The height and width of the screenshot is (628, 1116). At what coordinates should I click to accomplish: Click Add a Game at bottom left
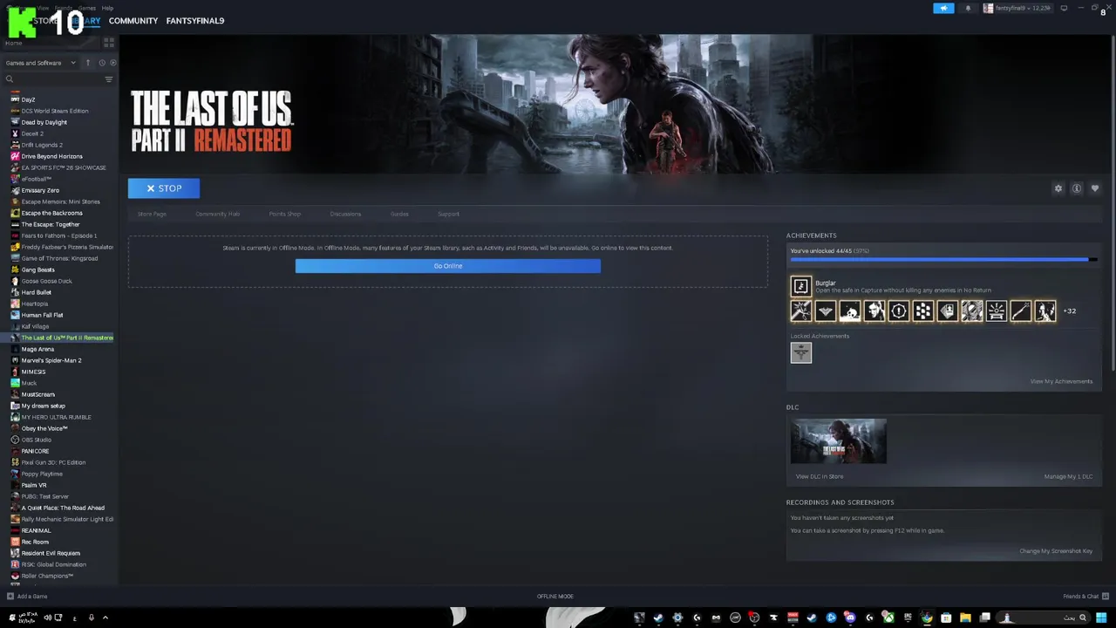point(27,597)
